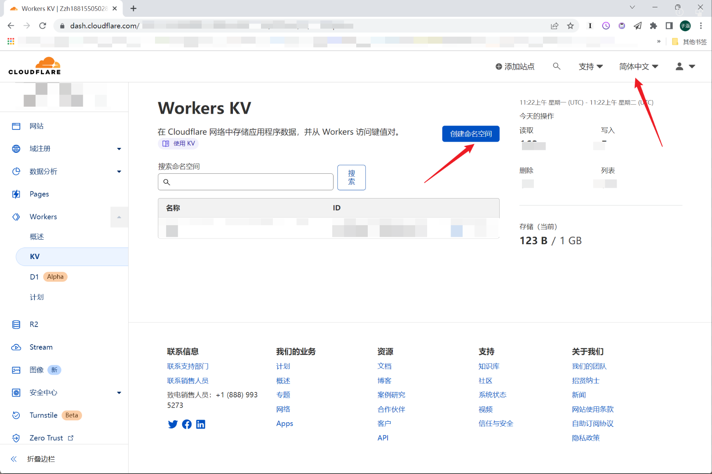Image resolution: width=712 pixels, height=474 pixels.
Task: Click the R2 database icon
Action: (x=16, y=325)
